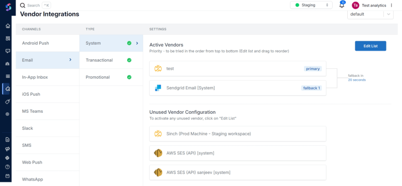Switch to Transactional type
Image resolution: width=402 pixels, height=186 pixels.
[111, 60]
